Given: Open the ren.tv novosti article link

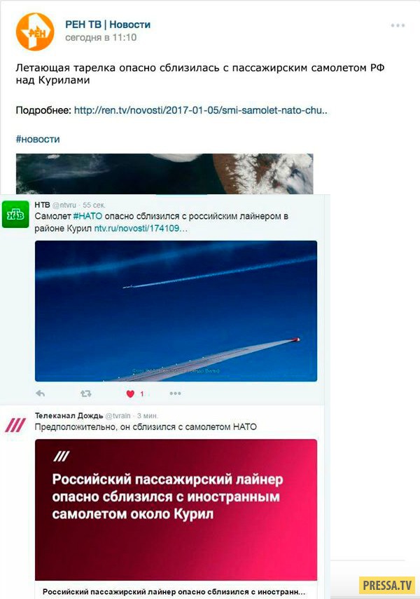Looking at the screenshot, I should 201,110.
